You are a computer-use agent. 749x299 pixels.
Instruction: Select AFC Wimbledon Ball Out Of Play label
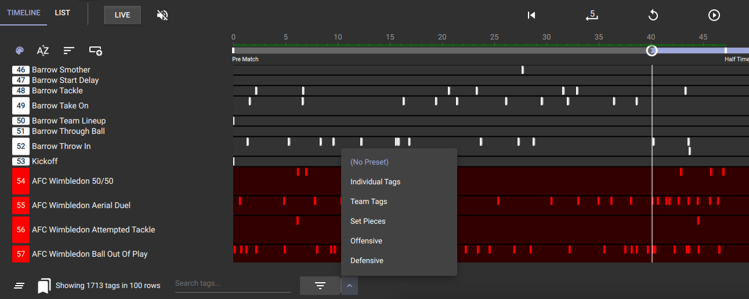click(90, 254)
